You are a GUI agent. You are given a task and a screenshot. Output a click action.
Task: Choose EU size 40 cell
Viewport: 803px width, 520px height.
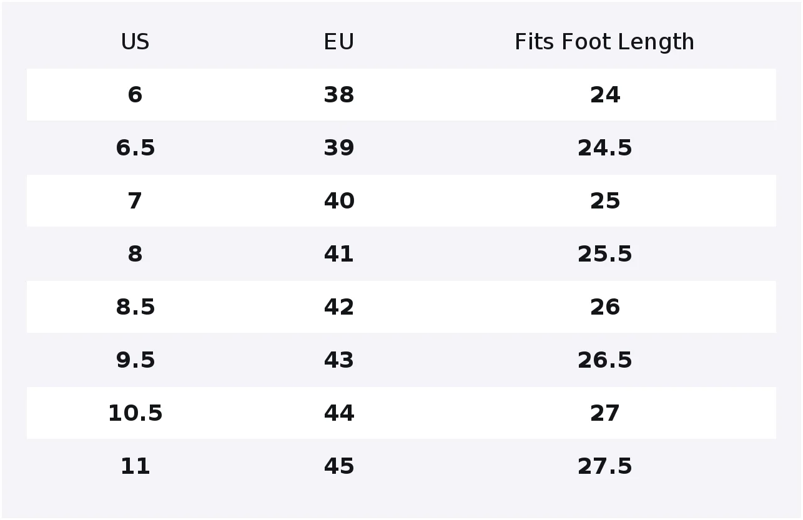pyautogui.click(x=339, y=201)
